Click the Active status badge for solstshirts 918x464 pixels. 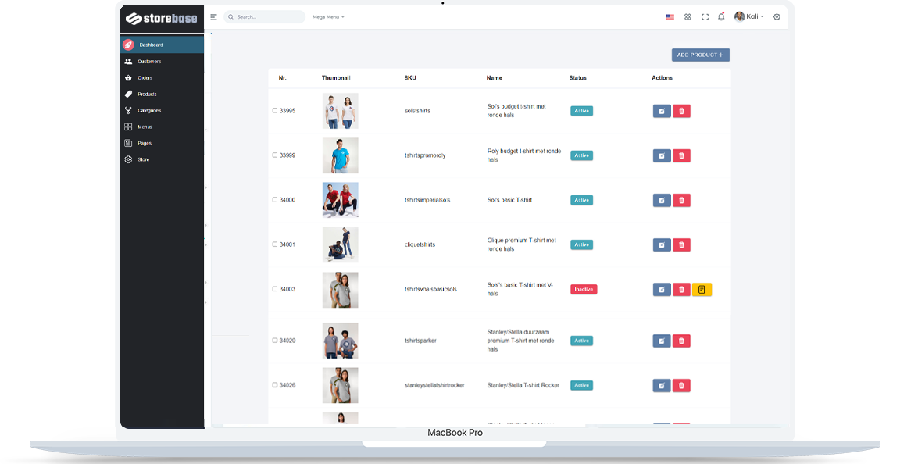(582, 111)
